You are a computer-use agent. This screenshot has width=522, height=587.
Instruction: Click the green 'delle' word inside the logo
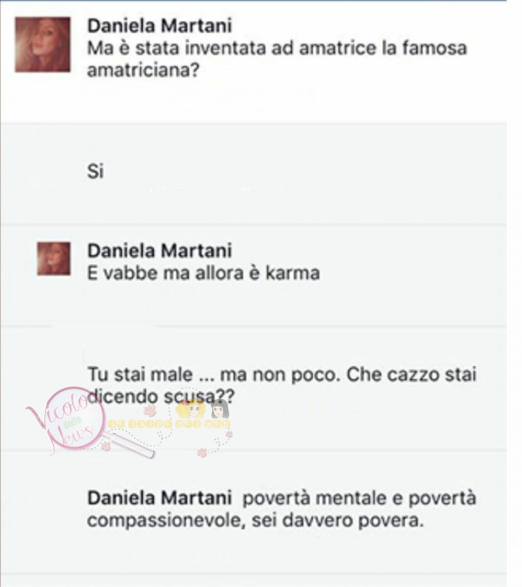(71, 422)
